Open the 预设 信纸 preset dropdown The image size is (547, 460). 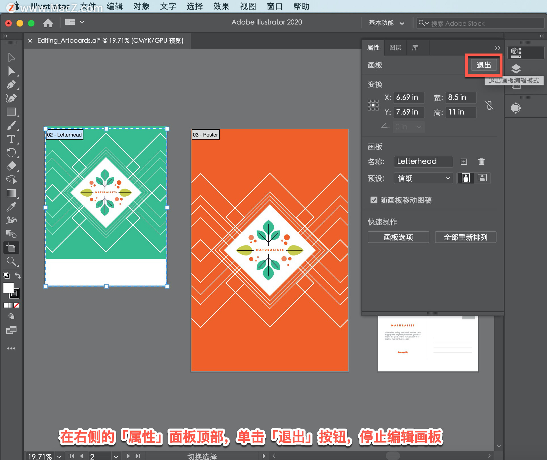[x=423, y=178]
